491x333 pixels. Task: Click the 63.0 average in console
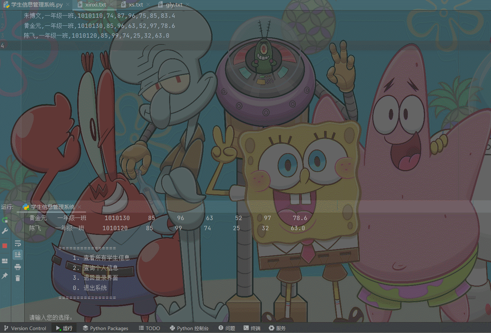click(298, 228)
